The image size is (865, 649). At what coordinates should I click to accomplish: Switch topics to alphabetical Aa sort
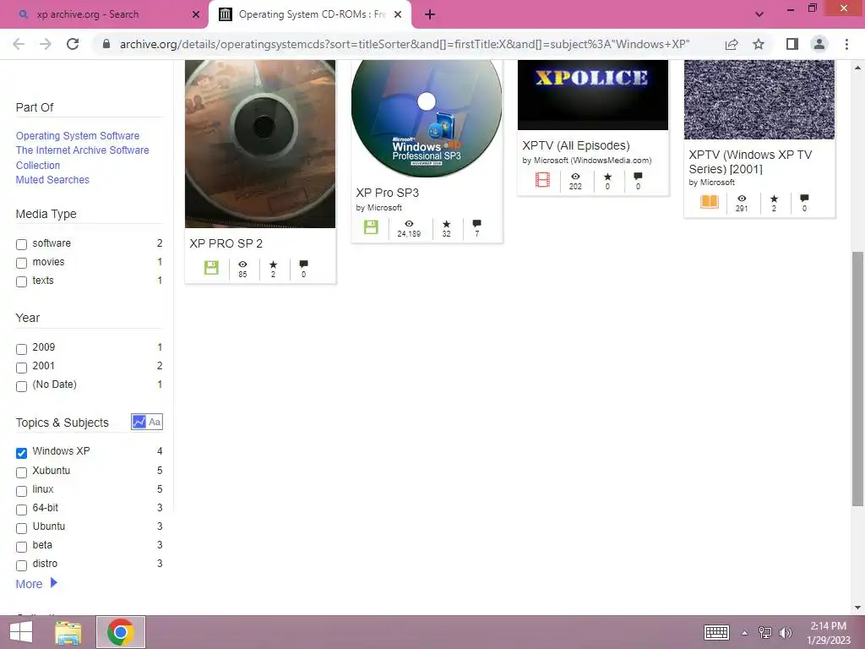pyautogui.click(x=155, y=422)
